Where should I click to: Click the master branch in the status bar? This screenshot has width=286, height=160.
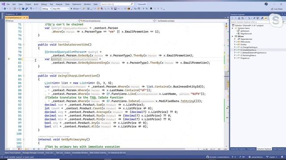(x=272, y=157)
